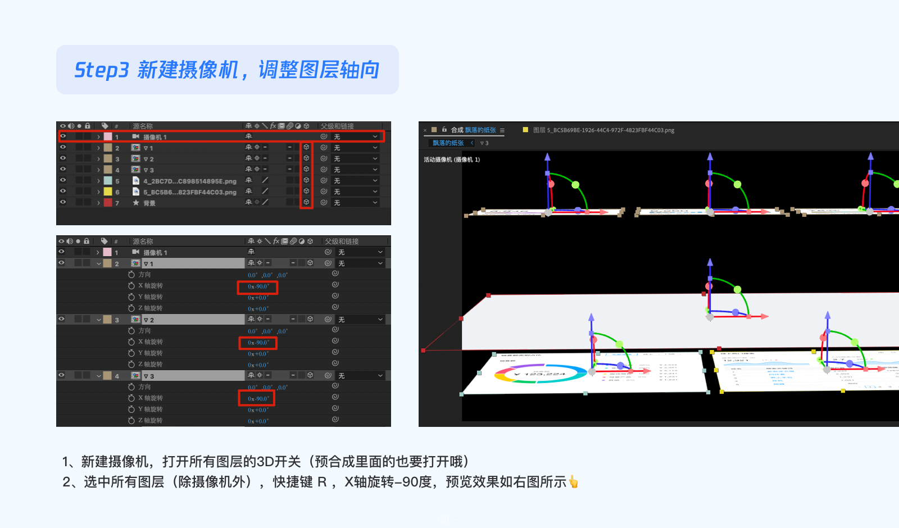
Task: Click the 方向 stopwatch under layer ▽ 1
Action: coord(131,275)
